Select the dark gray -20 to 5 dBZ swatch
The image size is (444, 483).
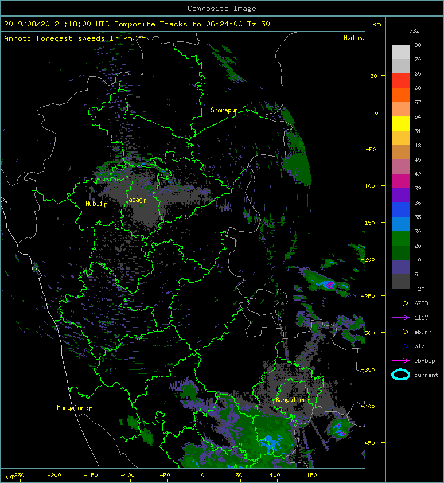point(400,281)
